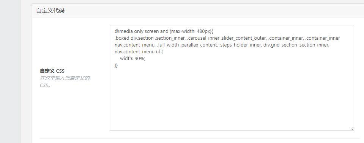Place cursor after the closing }} braces

118,65
